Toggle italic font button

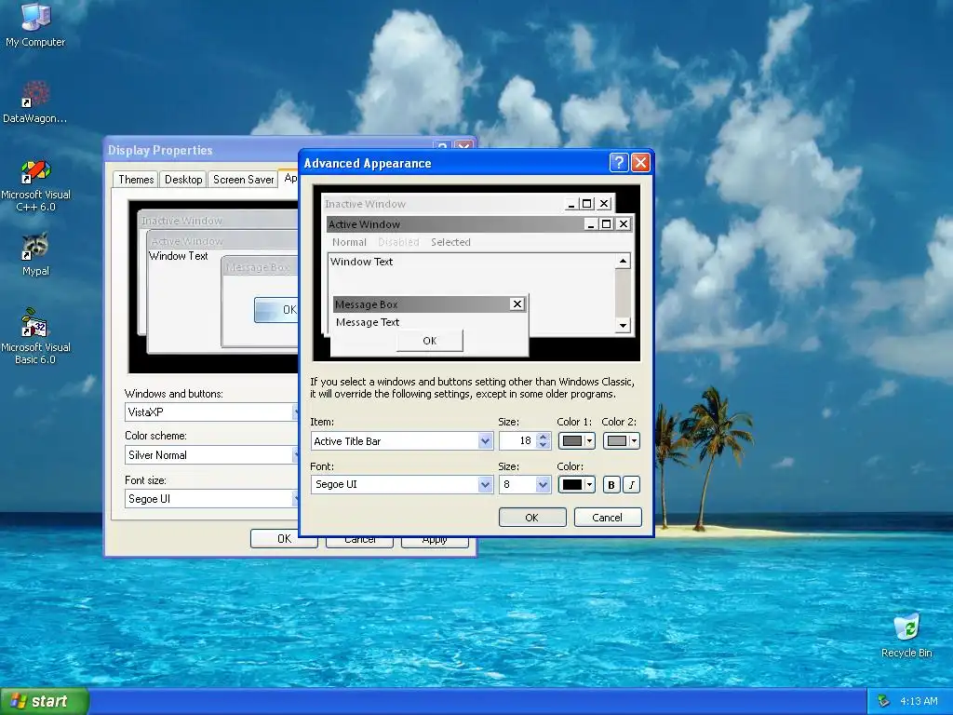[x=632, y=484]
